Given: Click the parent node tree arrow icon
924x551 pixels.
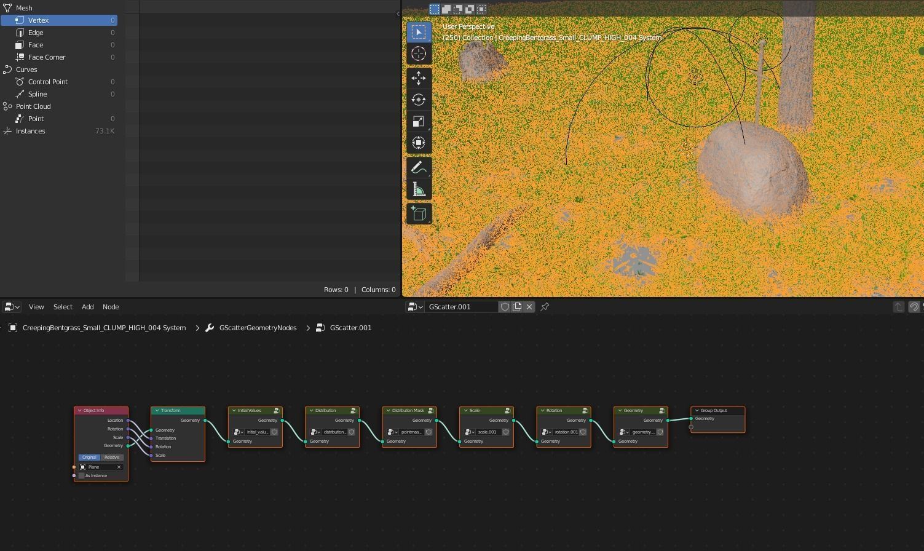Looking at the screenshot, I should coord(898,307).
